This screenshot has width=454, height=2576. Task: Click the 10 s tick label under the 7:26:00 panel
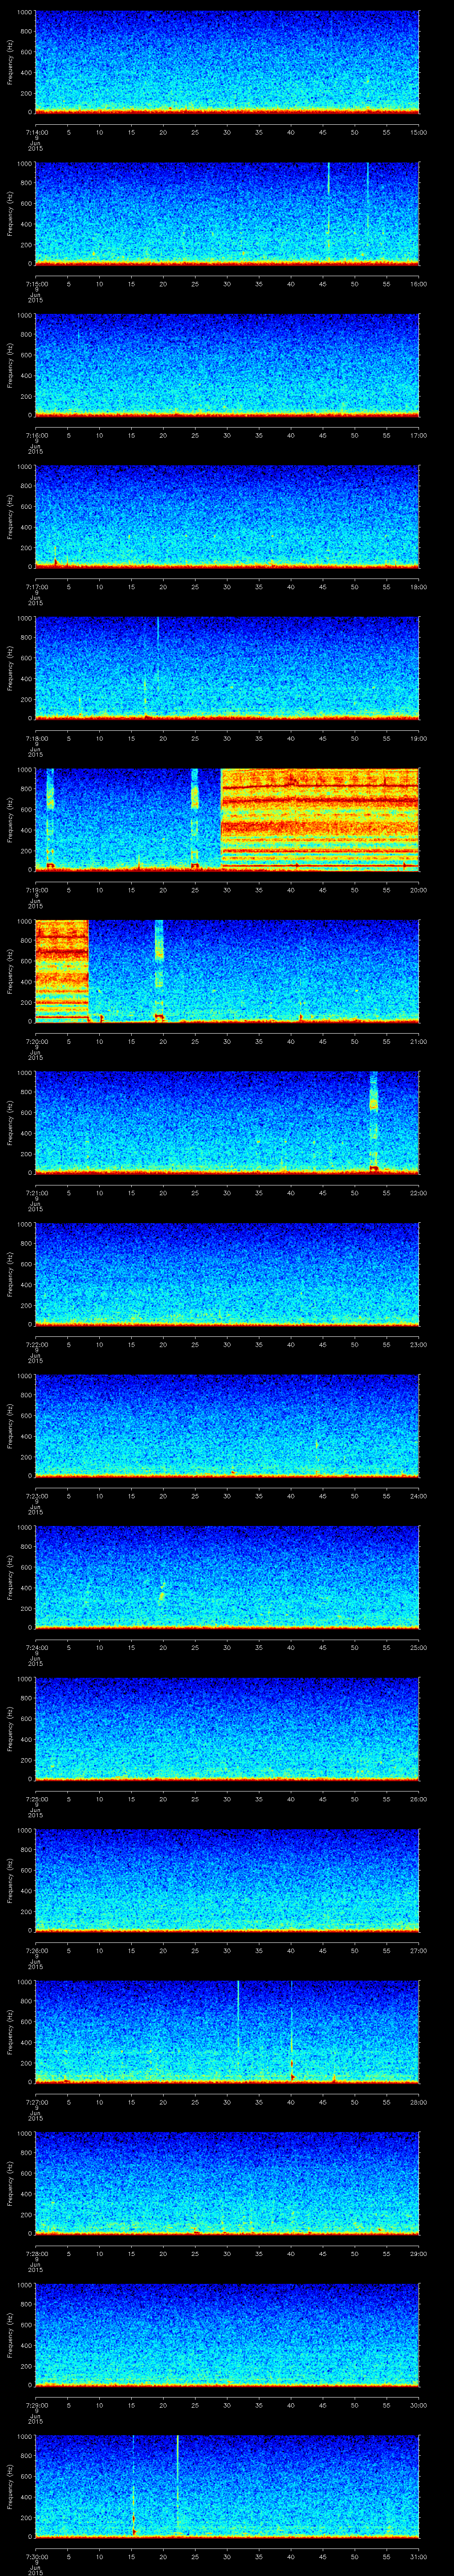(x=100, y=1950)
